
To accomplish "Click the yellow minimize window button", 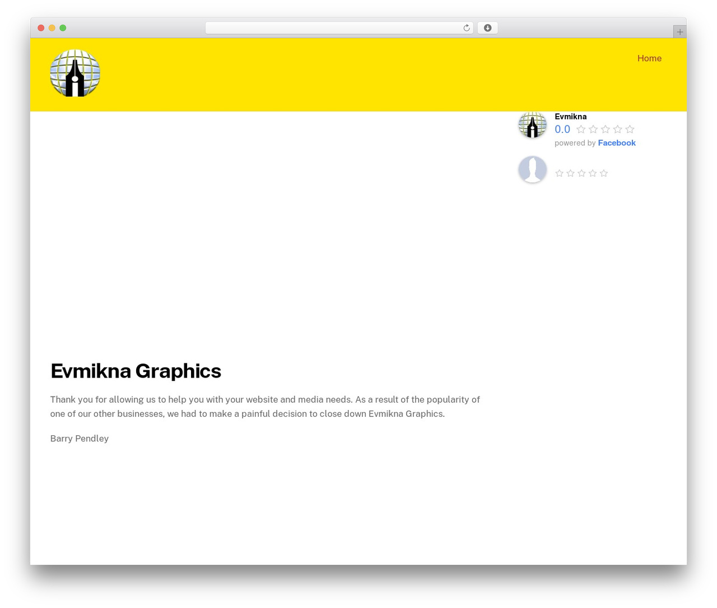I will click(x=52, y=28).
